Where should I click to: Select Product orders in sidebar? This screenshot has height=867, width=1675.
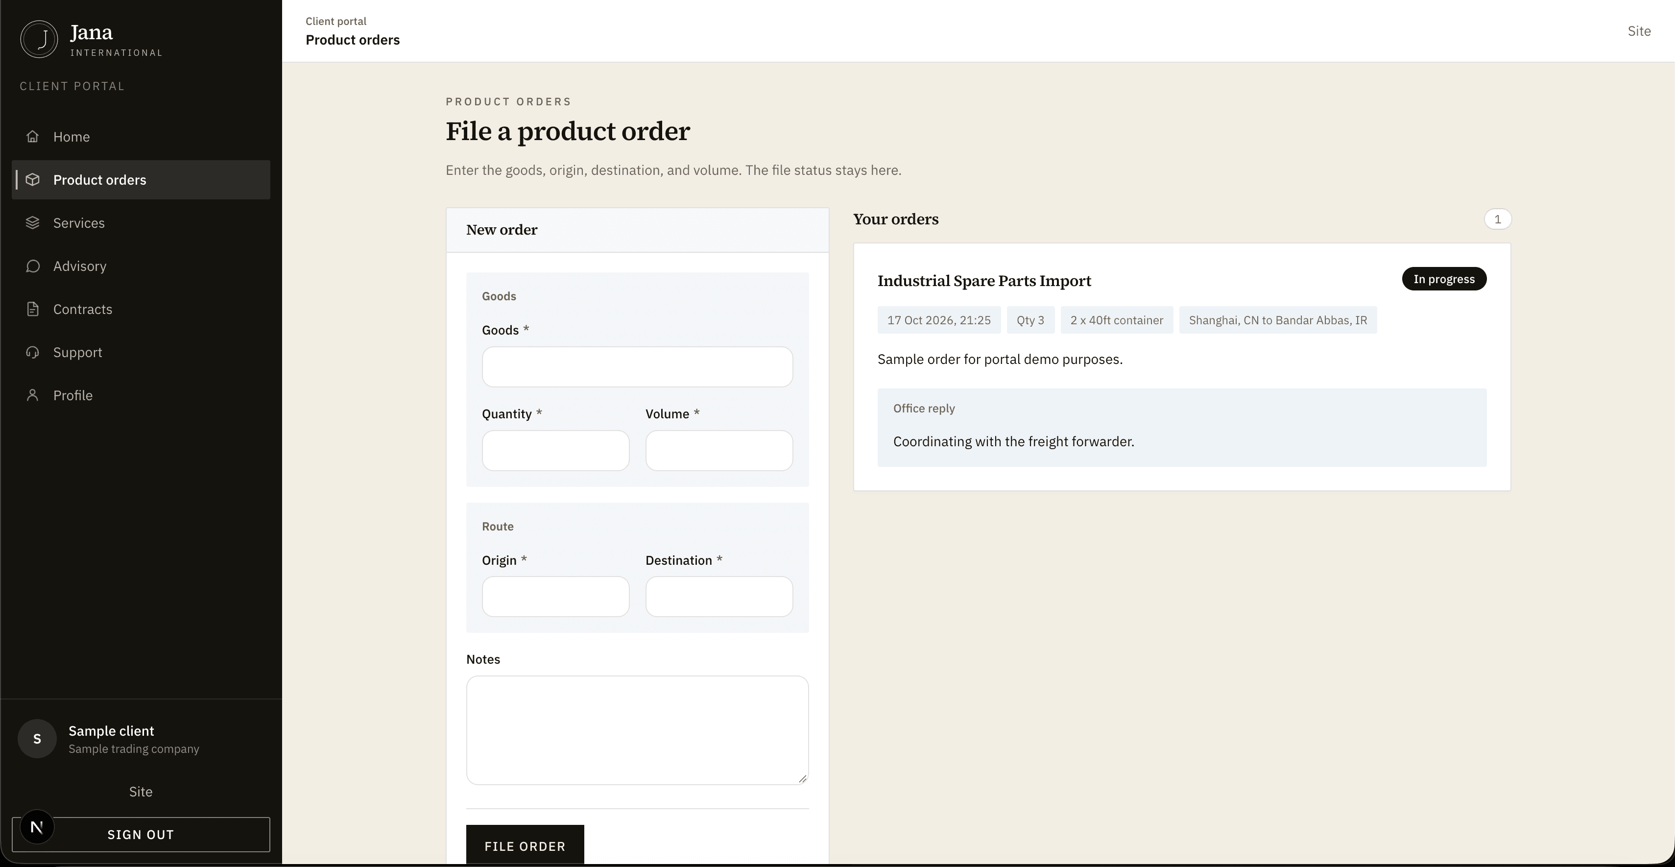click(141, 179)
